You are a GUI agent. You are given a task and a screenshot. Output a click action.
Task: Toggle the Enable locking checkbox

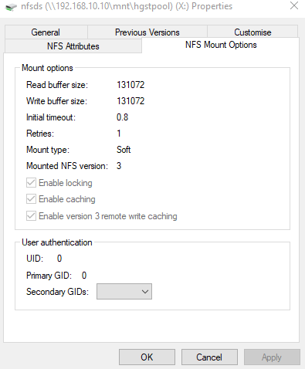coord(31,183)
